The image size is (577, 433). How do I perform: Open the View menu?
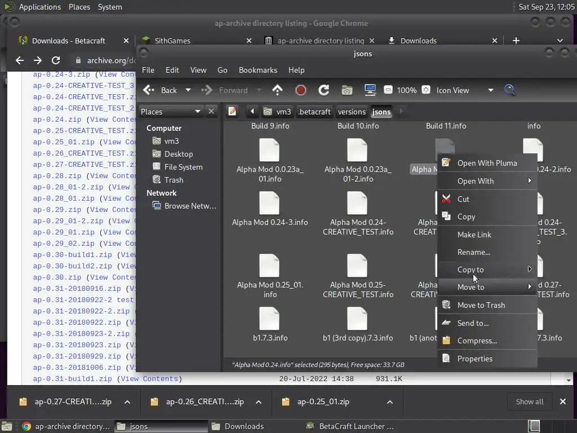tap(198, 70)
